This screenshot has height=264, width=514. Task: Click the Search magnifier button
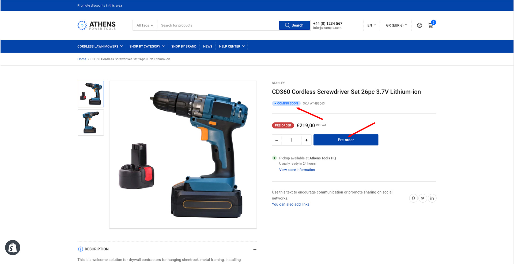click(x=294, y=25)
